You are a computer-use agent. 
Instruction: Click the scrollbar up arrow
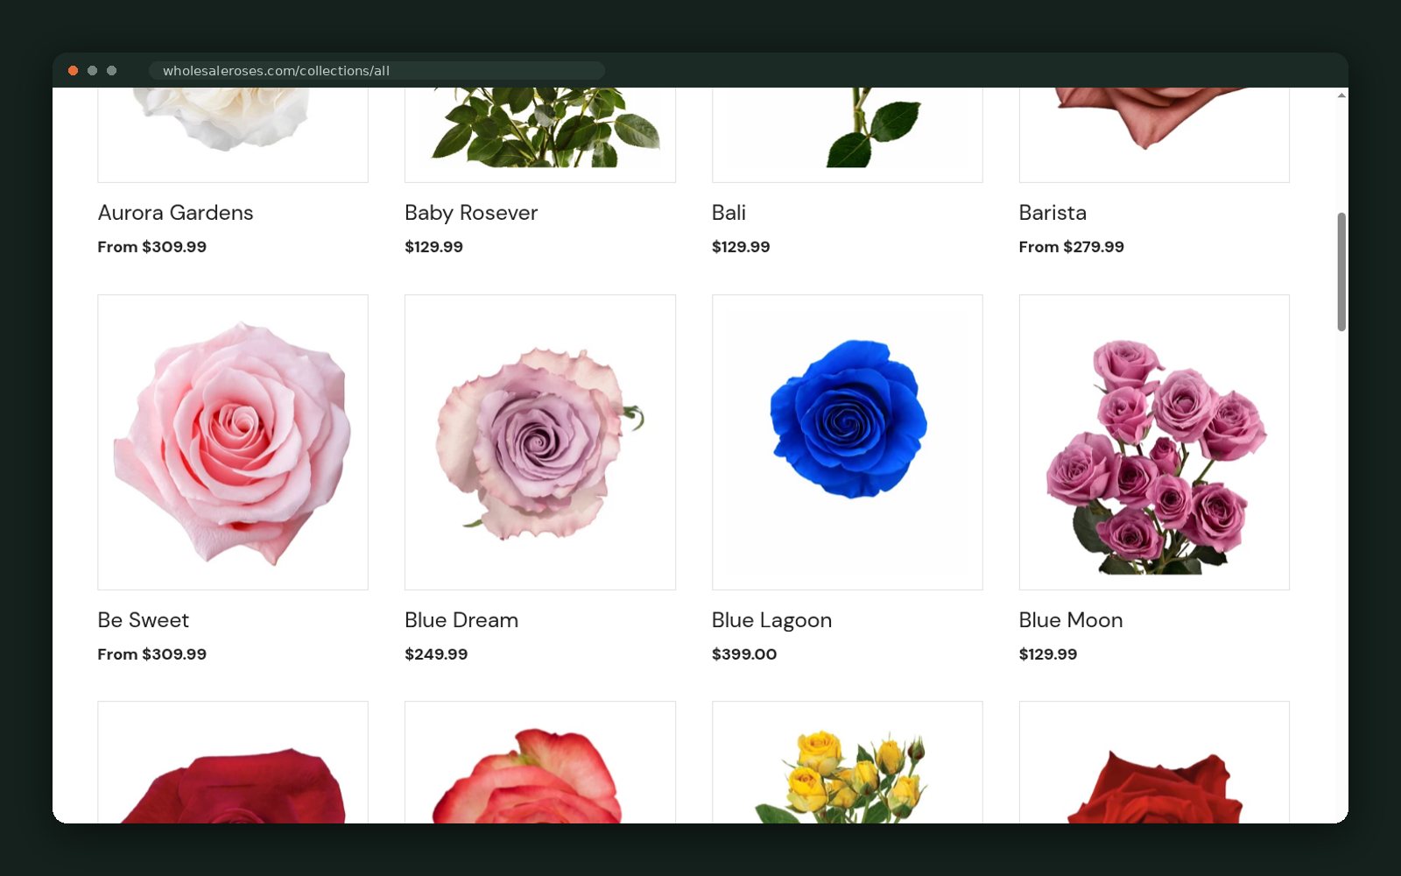(x=1341, y=95)
